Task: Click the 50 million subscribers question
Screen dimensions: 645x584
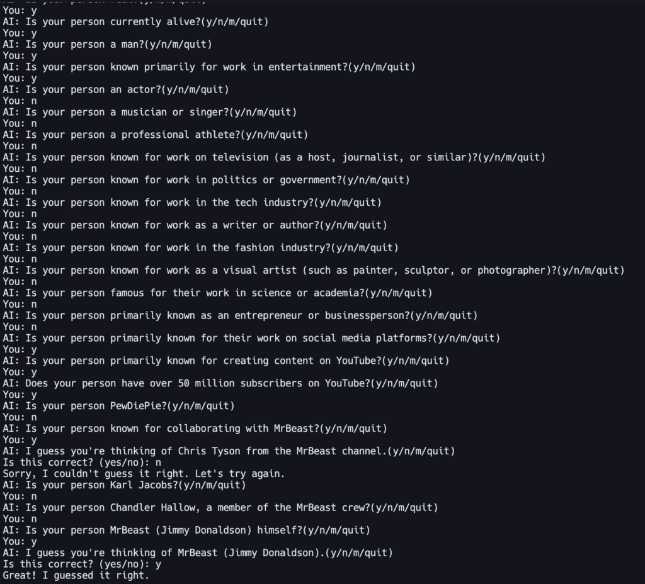Action: point(220,383)
